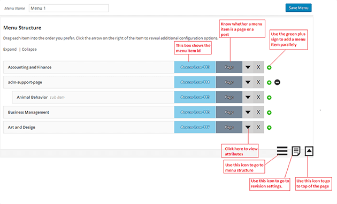Select the Business Management menu item

pos(89,112)
